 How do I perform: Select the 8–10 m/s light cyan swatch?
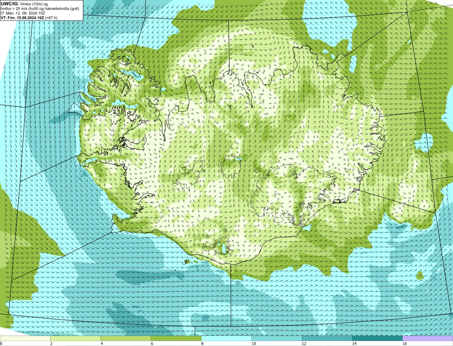(x=227, y=339)
